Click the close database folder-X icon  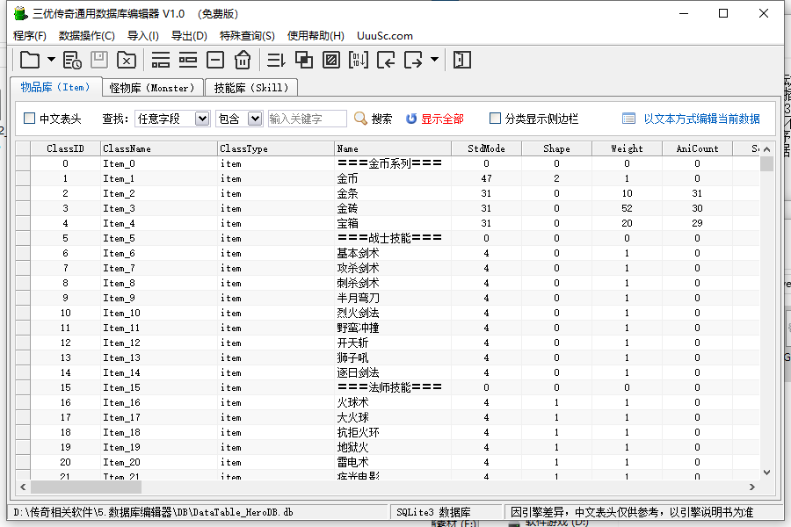click(x=127, y=60)
